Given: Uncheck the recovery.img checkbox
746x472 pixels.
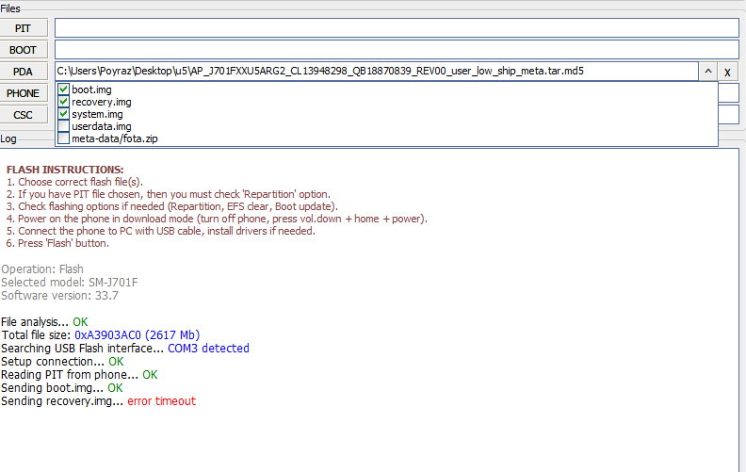Looking at the screenshot, I should [63, 102].
